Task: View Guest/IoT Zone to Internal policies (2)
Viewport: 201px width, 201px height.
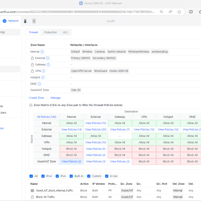Action: (x=71, y=161)
